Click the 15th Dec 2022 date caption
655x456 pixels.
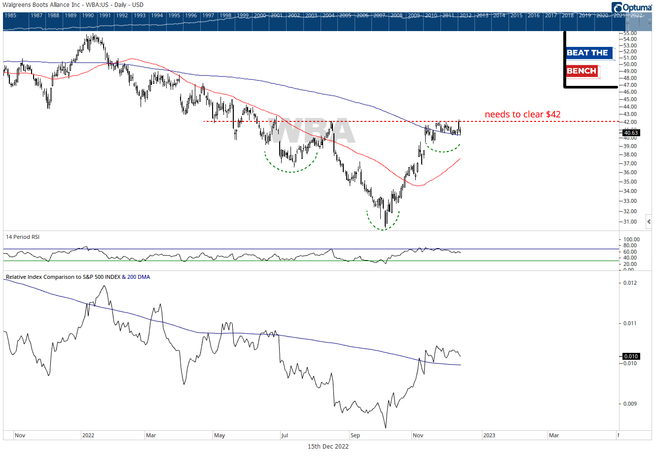tap(328, 446)
